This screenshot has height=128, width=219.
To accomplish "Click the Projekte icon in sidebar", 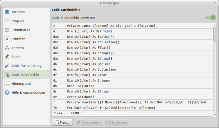I will point(7,21).
